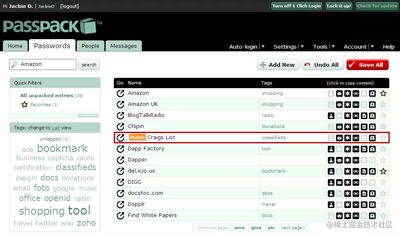Open BlogTalkRadio via its Go arrow icon

click(x=120, y=115)
